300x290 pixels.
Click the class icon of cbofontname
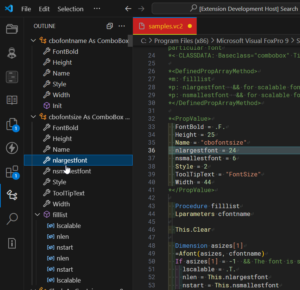[43, 40]
